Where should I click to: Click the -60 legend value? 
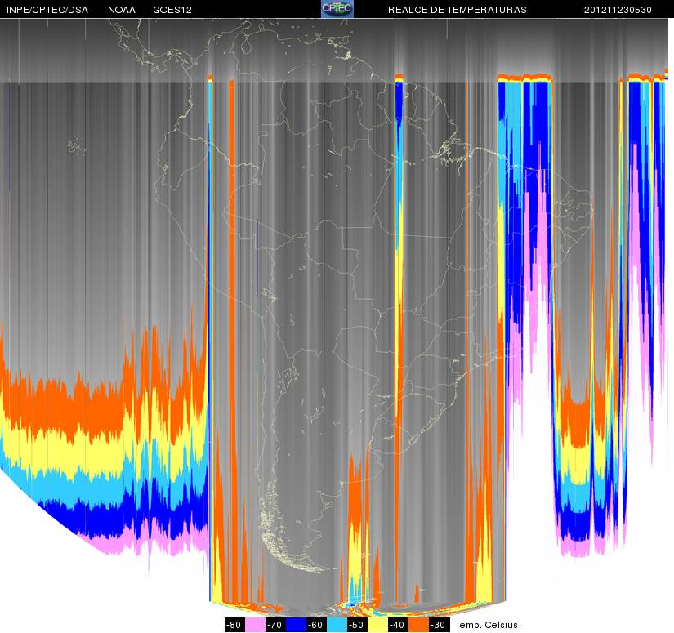(x=316, y=625)
